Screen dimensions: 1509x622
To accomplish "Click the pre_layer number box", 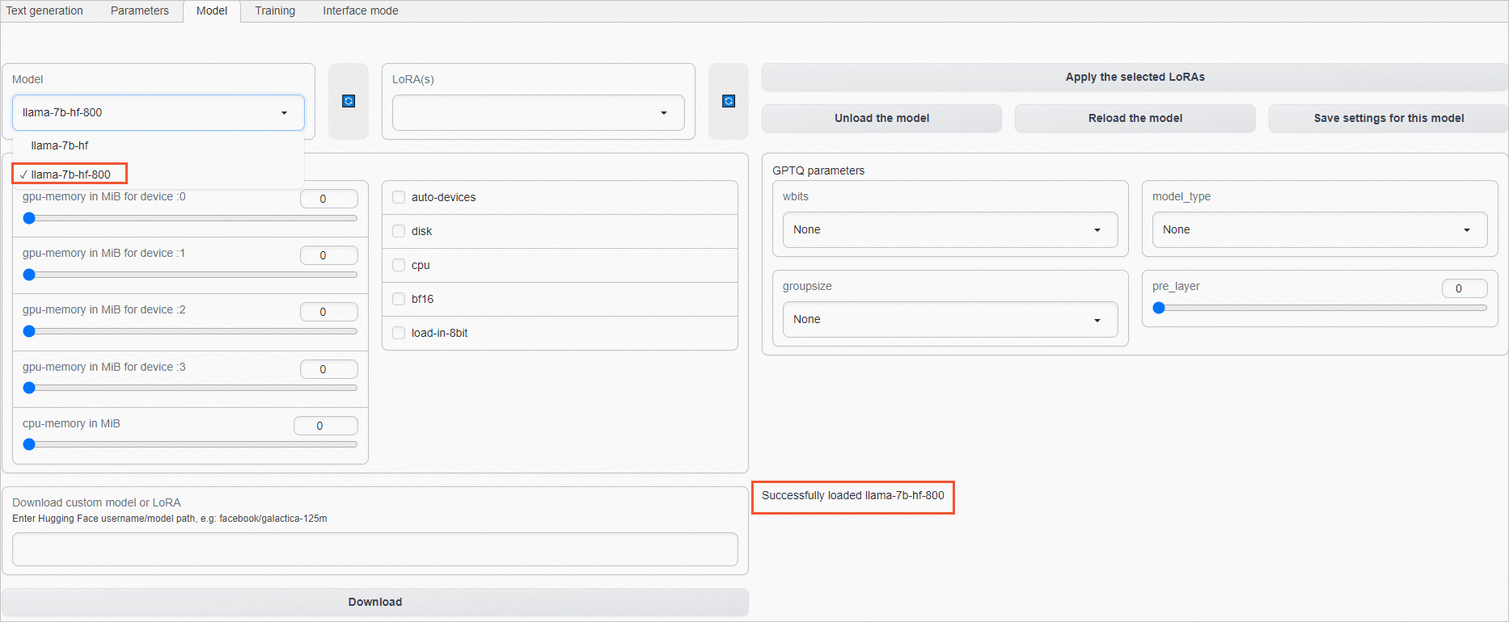I will coord(1465,288).
